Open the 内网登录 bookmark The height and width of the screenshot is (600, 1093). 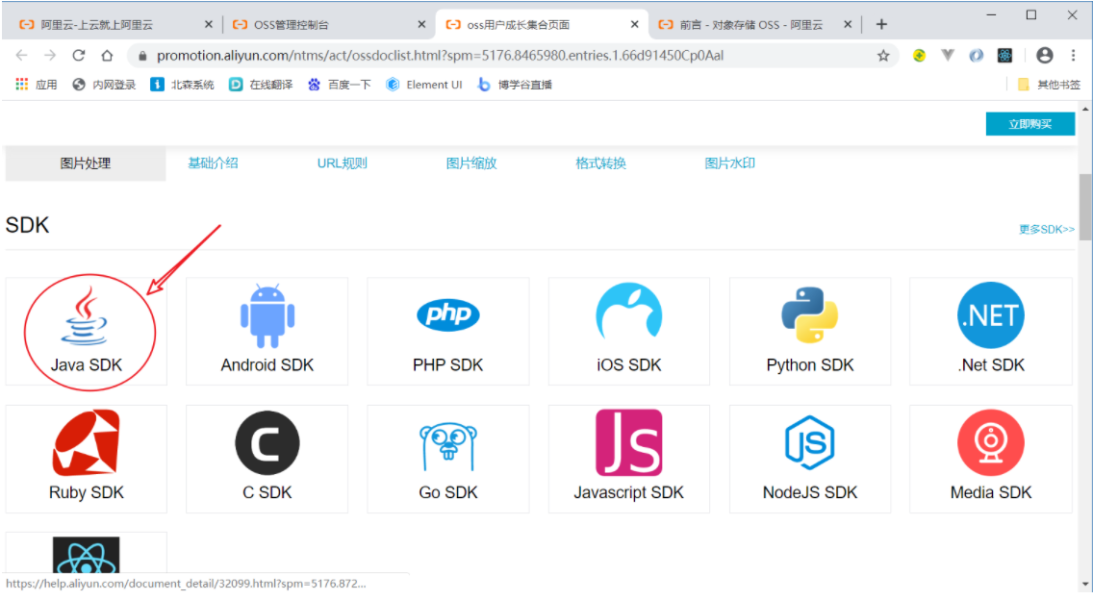coord(104,85)
